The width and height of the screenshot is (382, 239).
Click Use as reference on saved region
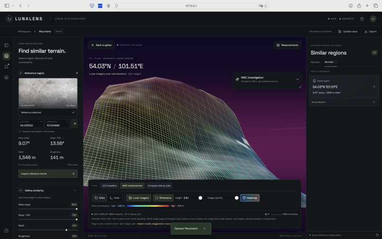[x=318, y=102]
